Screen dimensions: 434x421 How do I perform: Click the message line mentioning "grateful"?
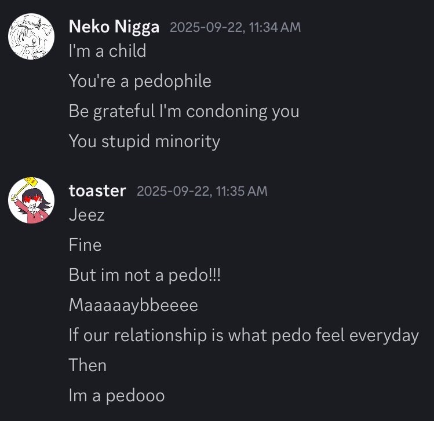(x=184, y=111)
